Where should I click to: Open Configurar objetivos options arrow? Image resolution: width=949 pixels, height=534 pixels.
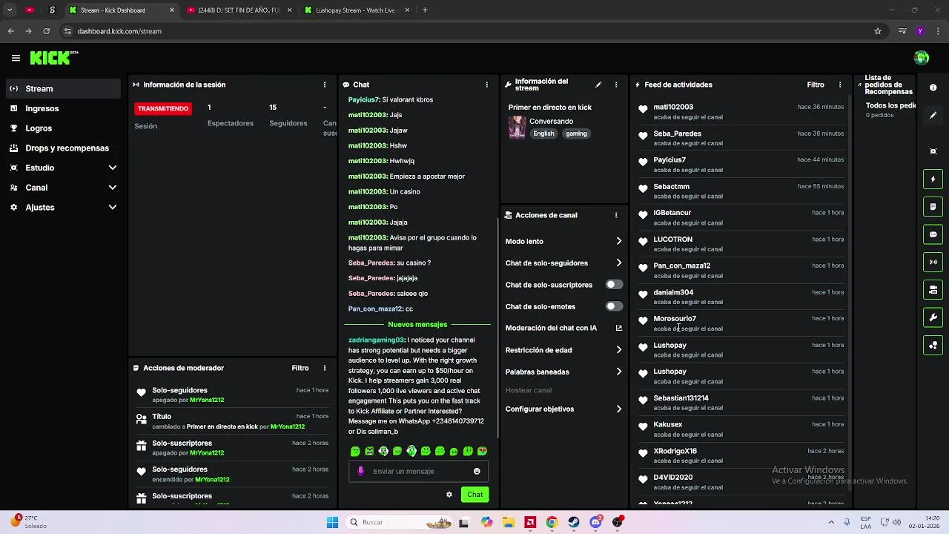[x=618, y=409]
